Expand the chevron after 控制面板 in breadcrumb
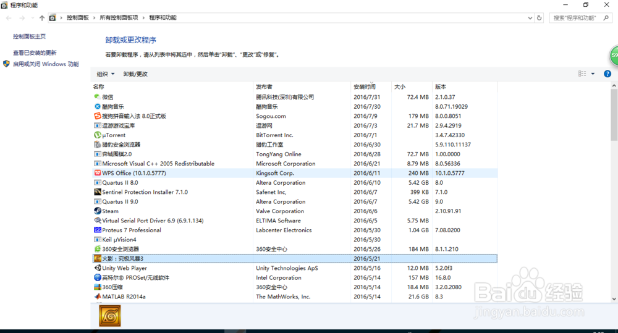Screen dimensions: 618x333 pos(94,18)
